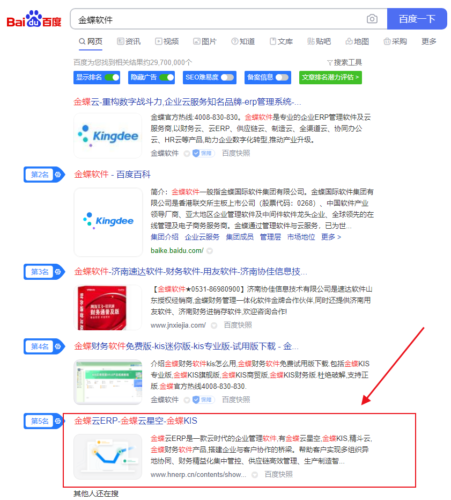The image size is (451, 500).
Task: Expand arrow beside www.hnerp.cn source
Action: coord(255,475)
